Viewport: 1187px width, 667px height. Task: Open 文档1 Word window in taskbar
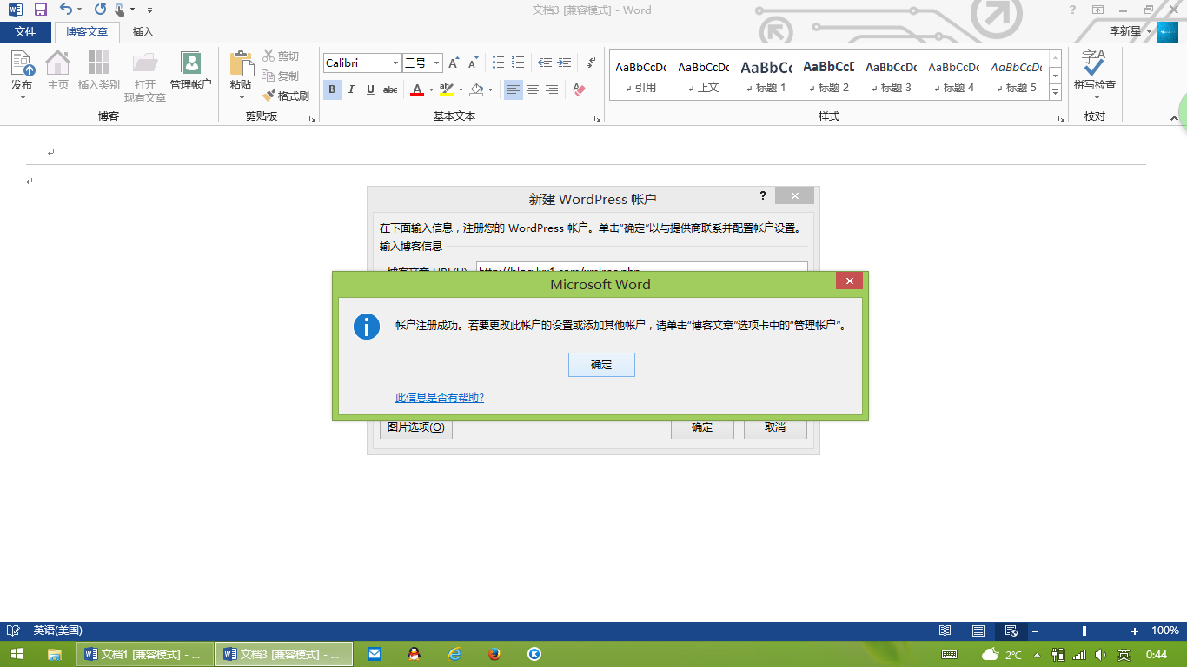pos(145,654)
